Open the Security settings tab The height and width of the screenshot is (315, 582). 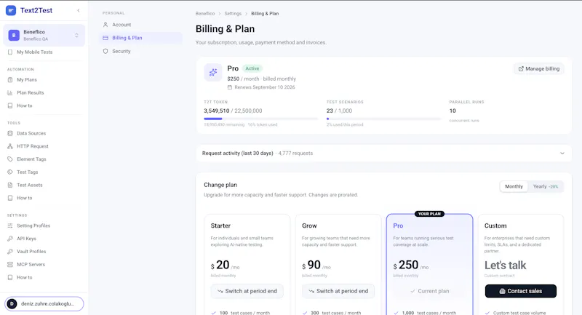[x=140, y=51]
